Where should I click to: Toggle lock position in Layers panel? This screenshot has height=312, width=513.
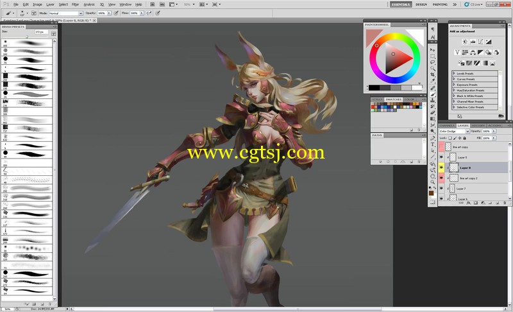coord(460,138)
